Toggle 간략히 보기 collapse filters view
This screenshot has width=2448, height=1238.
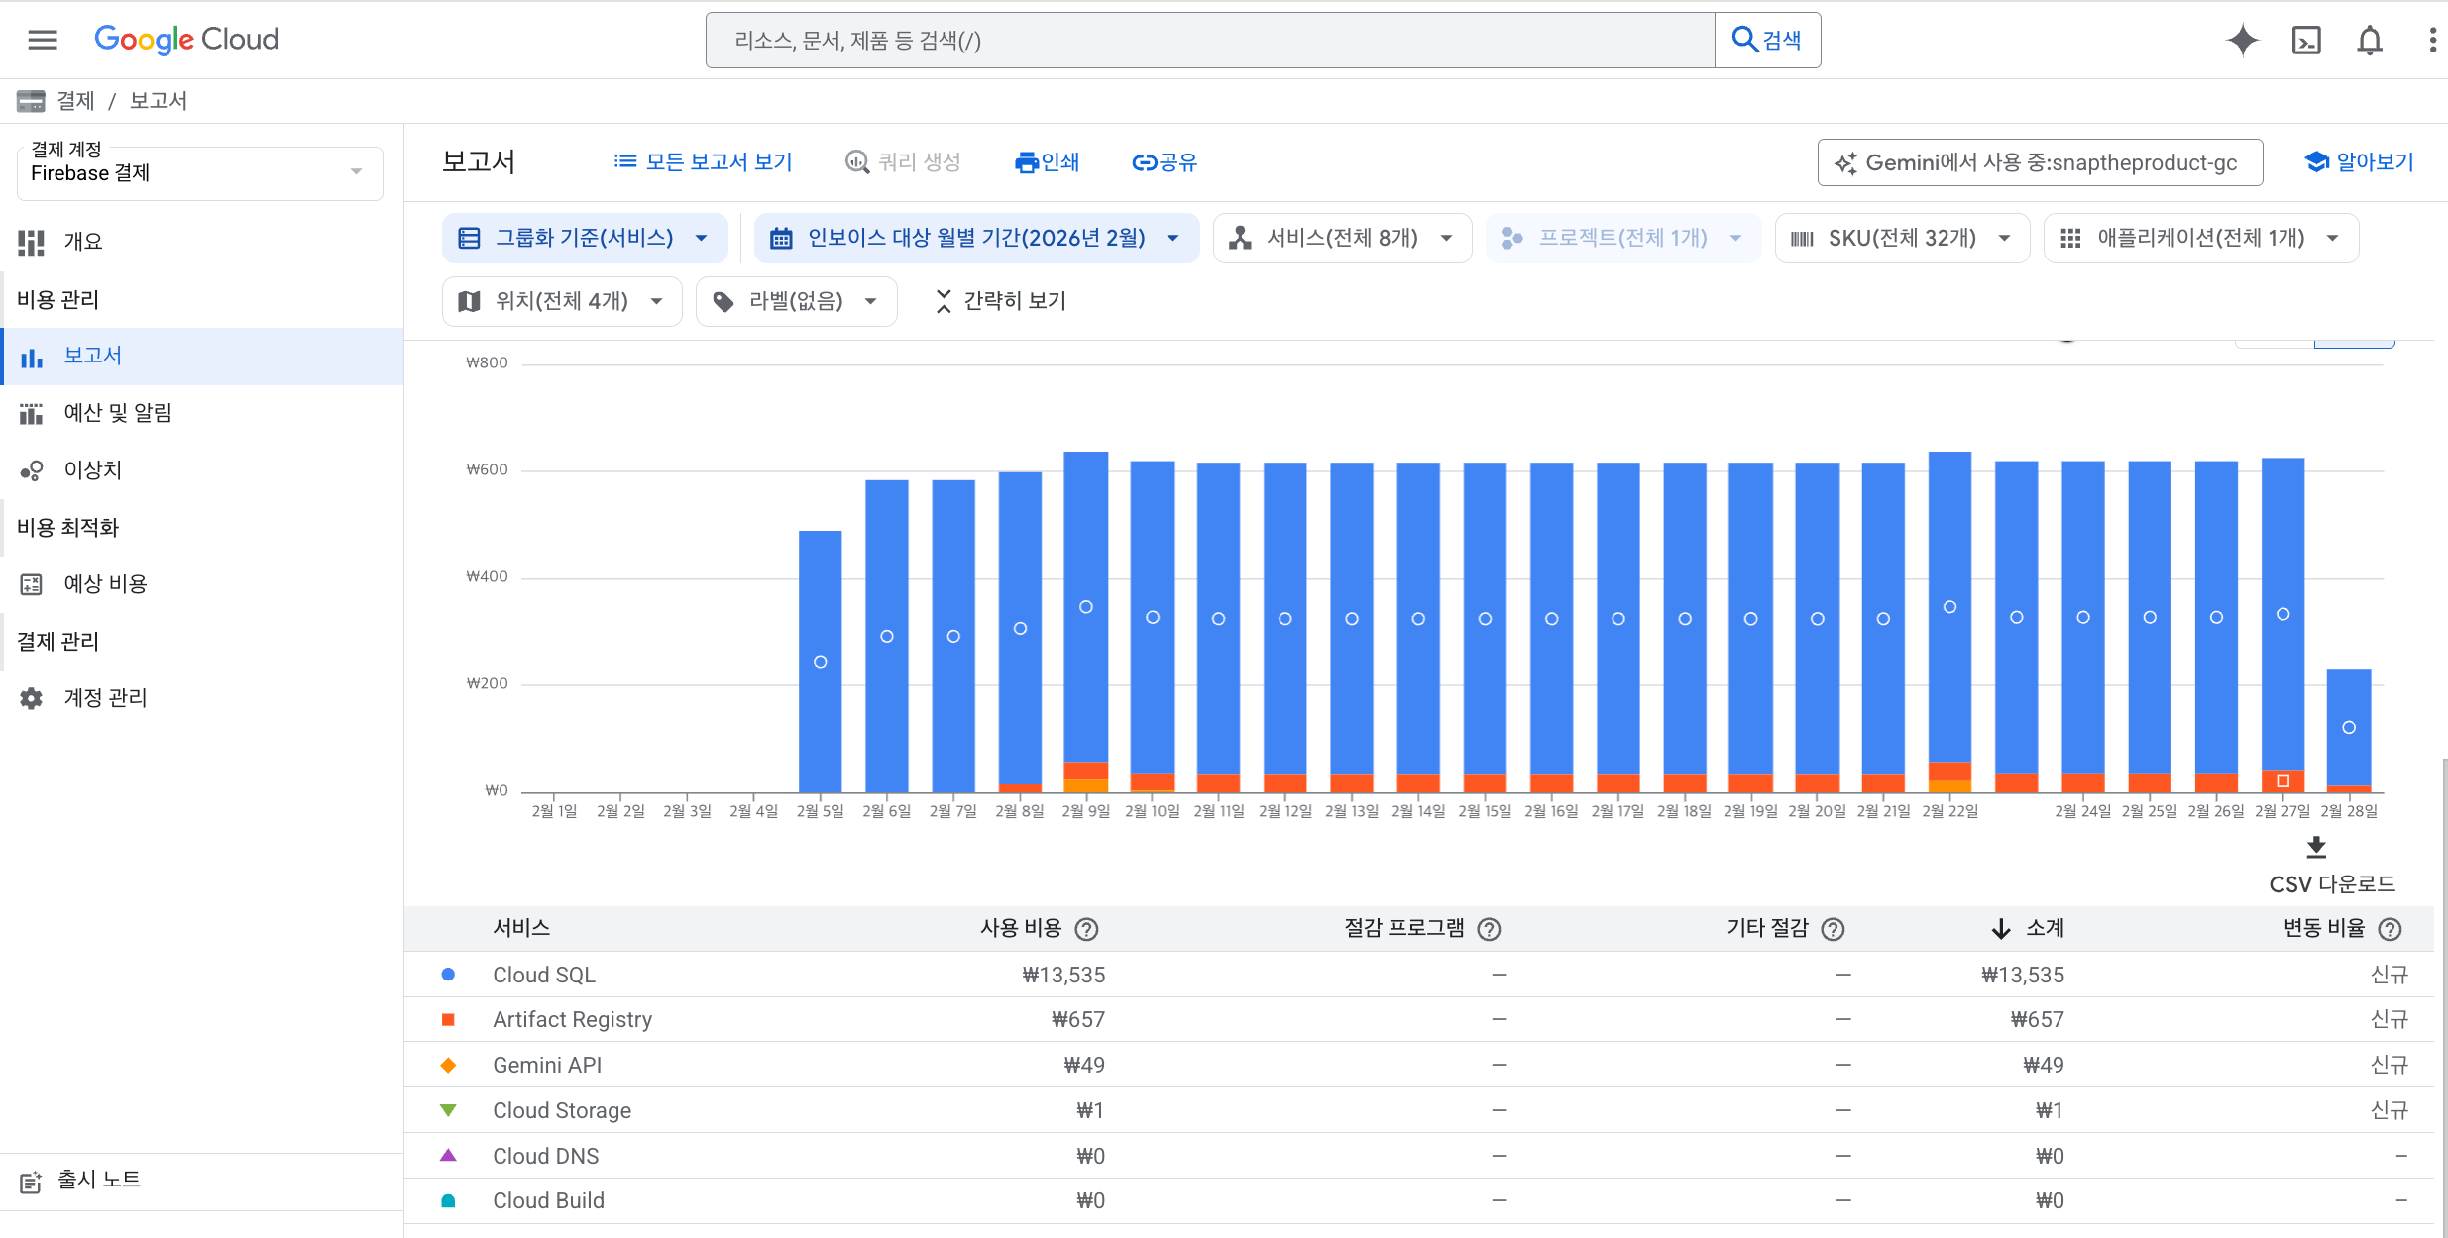[1000, 301]
